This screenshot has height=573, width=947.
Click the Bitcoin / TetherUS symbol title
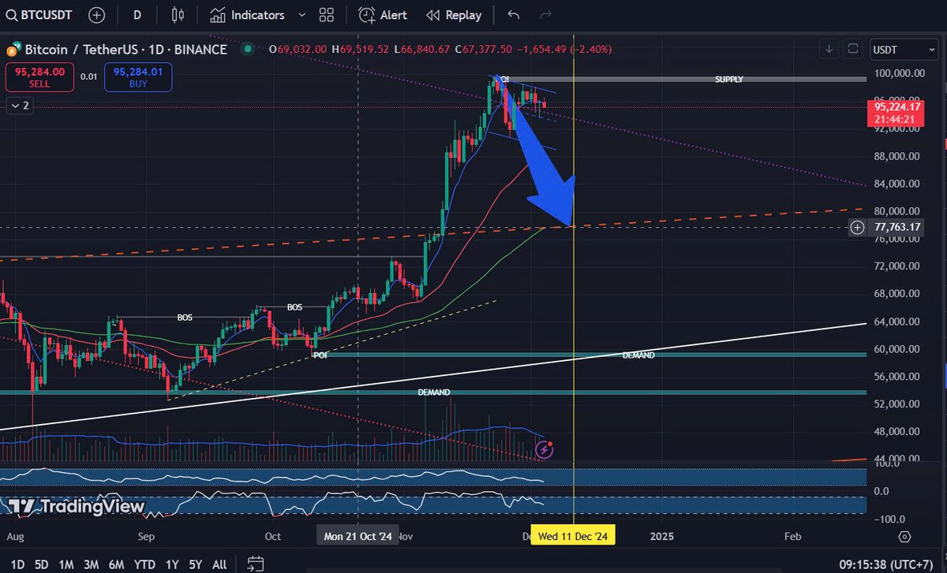pyautogui.click(x=125, y=50)
